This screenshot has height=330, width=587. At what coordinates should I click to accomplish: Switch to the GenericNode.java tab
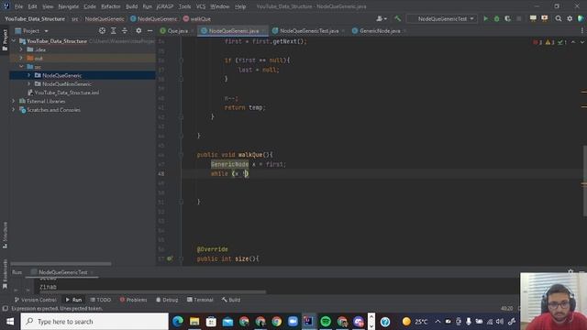pyautogui.click(x=380, y=30)
